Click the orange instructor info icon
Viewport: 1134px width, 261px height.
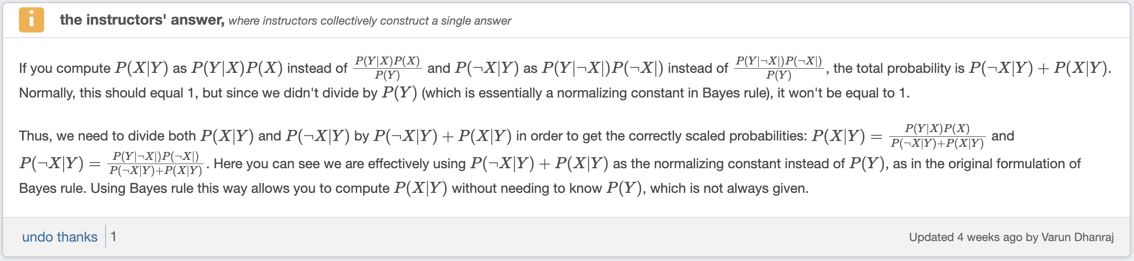31,20
